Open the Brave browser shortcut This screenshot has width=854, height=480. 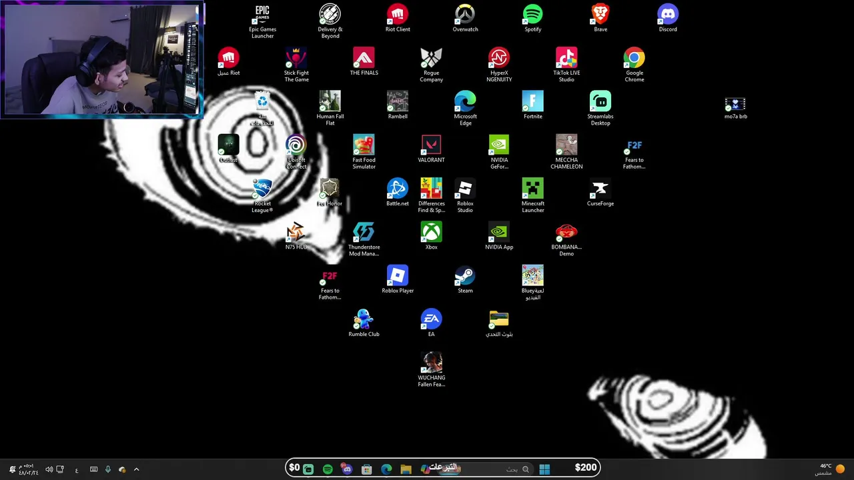pos(600,18)
